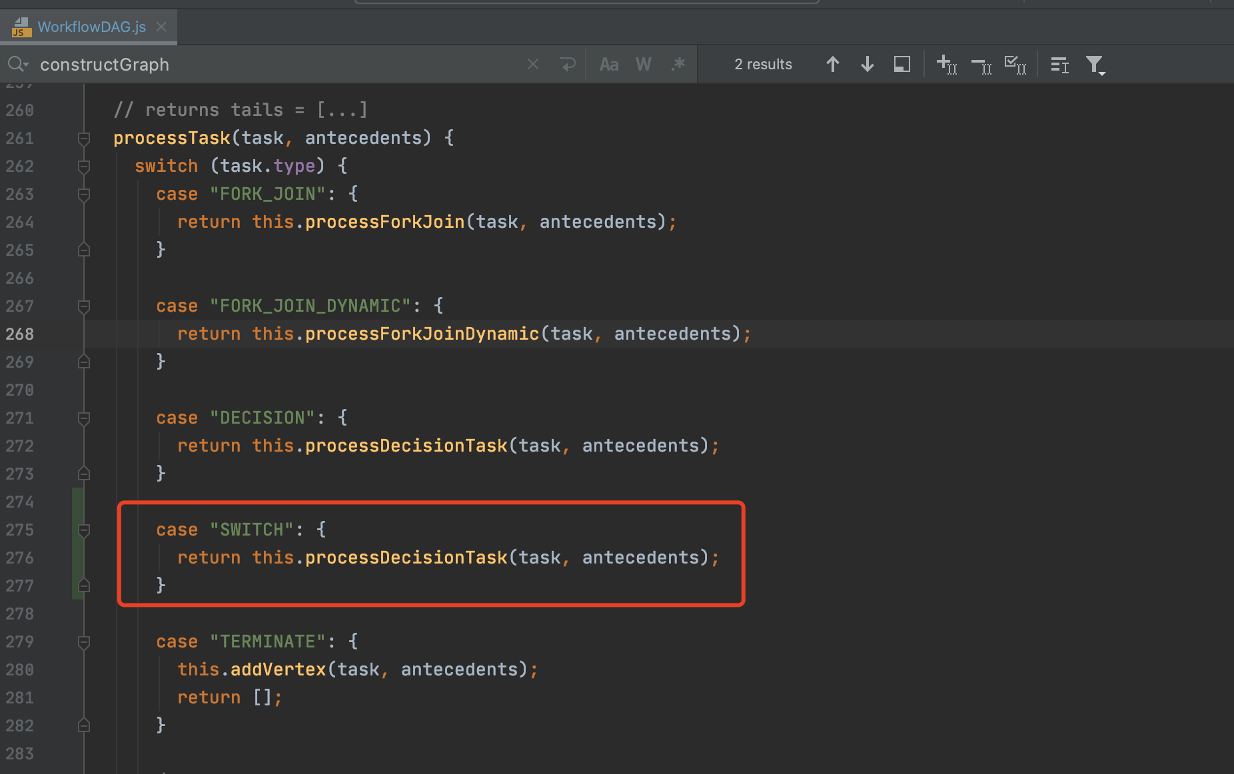Open the multiline search mode icon

point(1059,65)
